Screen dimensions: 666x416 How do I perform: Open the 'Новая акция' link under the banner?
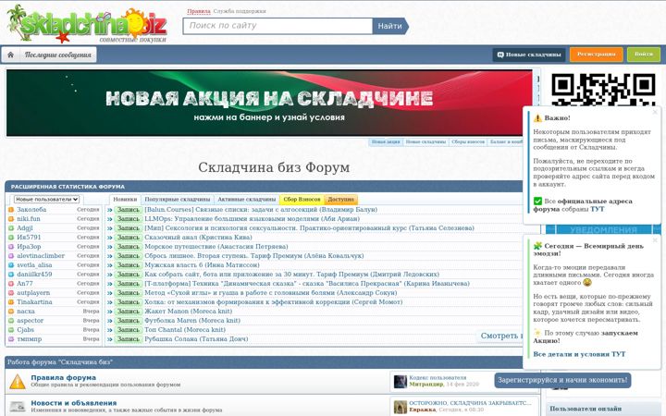(x=386, y=141)
